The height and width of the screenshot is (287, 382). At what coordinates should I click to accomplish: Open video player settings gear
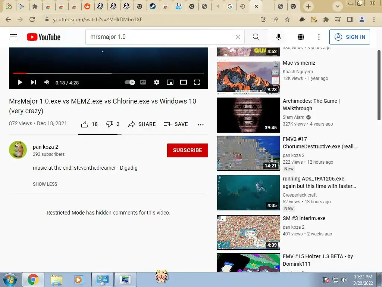pyautogui.click(x=157, y=83)
